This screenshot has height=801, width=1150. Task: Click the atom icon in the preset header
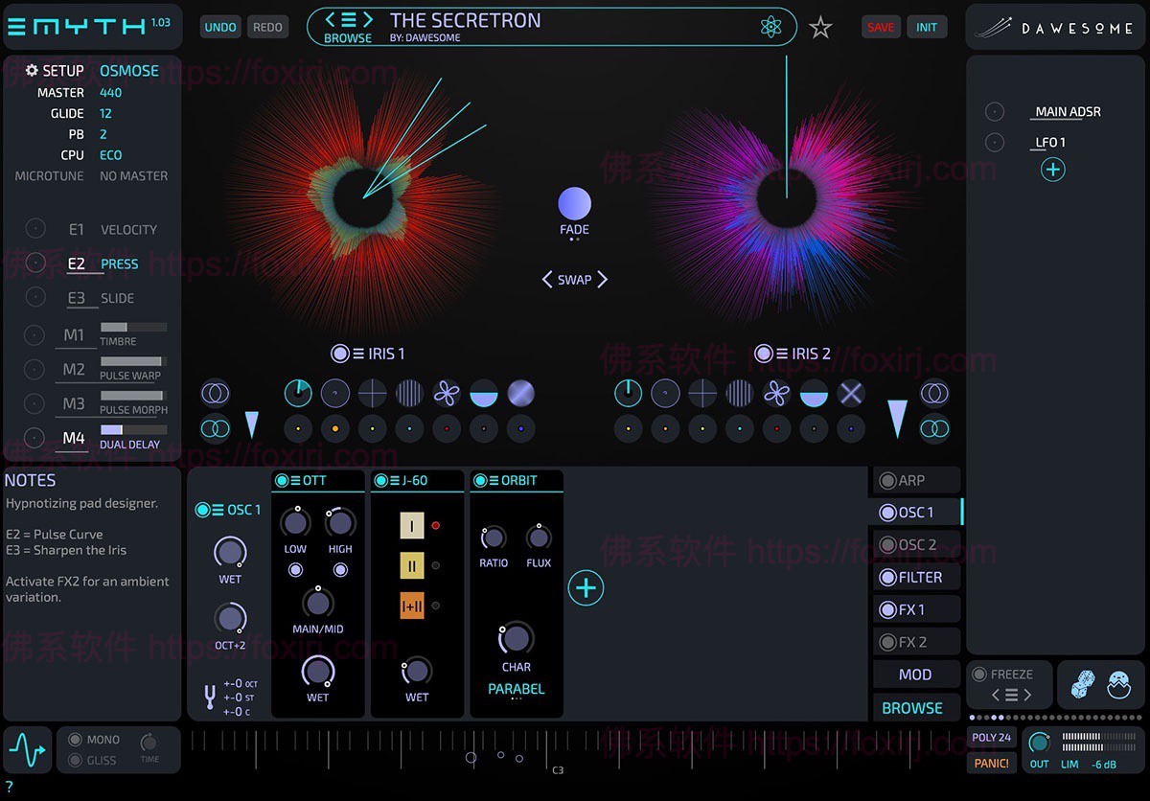click(772, 27)
